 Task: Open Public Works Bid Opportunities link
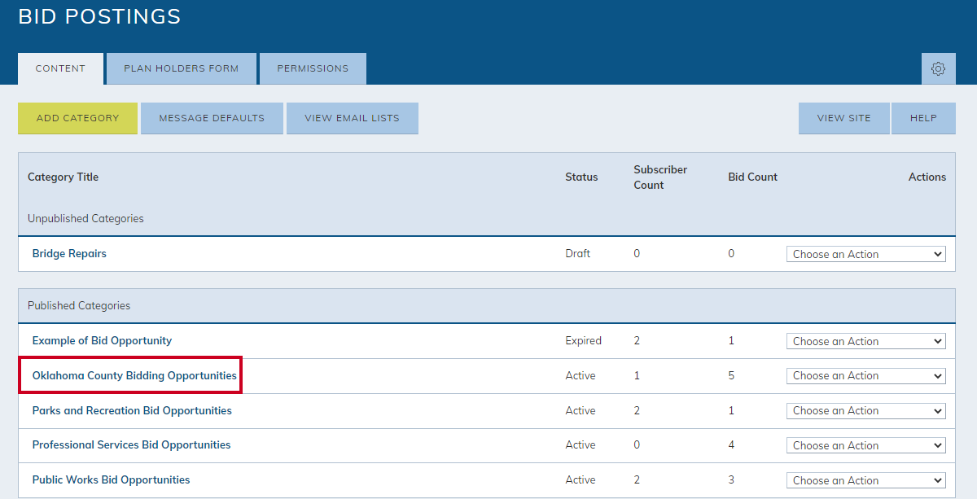pyautogui.click(x=111, y=480)
